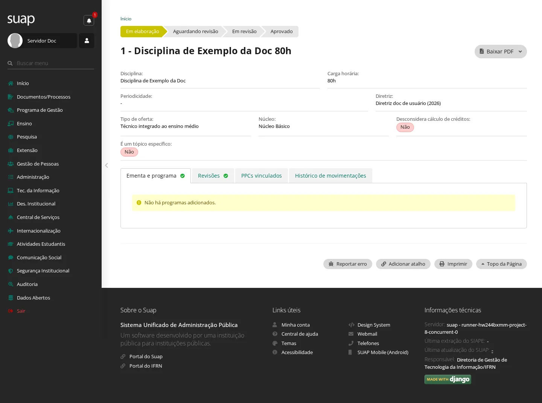Open the Minha conta footer link
Image resolution: width=542 pixels, height=403 pixels.
click(295, 325)
